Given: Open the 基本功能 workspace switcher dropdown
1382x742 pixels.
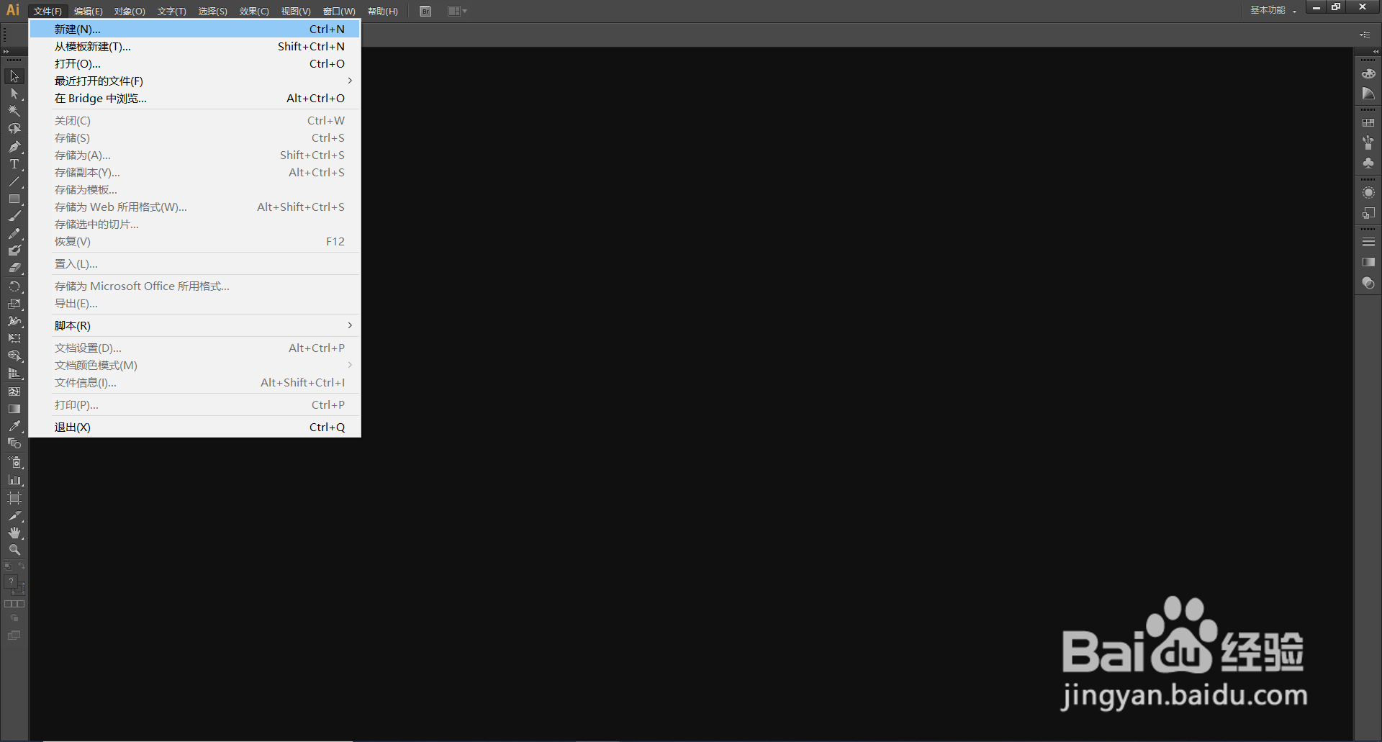Looking at the screenshot, I should click(1273, 11).
